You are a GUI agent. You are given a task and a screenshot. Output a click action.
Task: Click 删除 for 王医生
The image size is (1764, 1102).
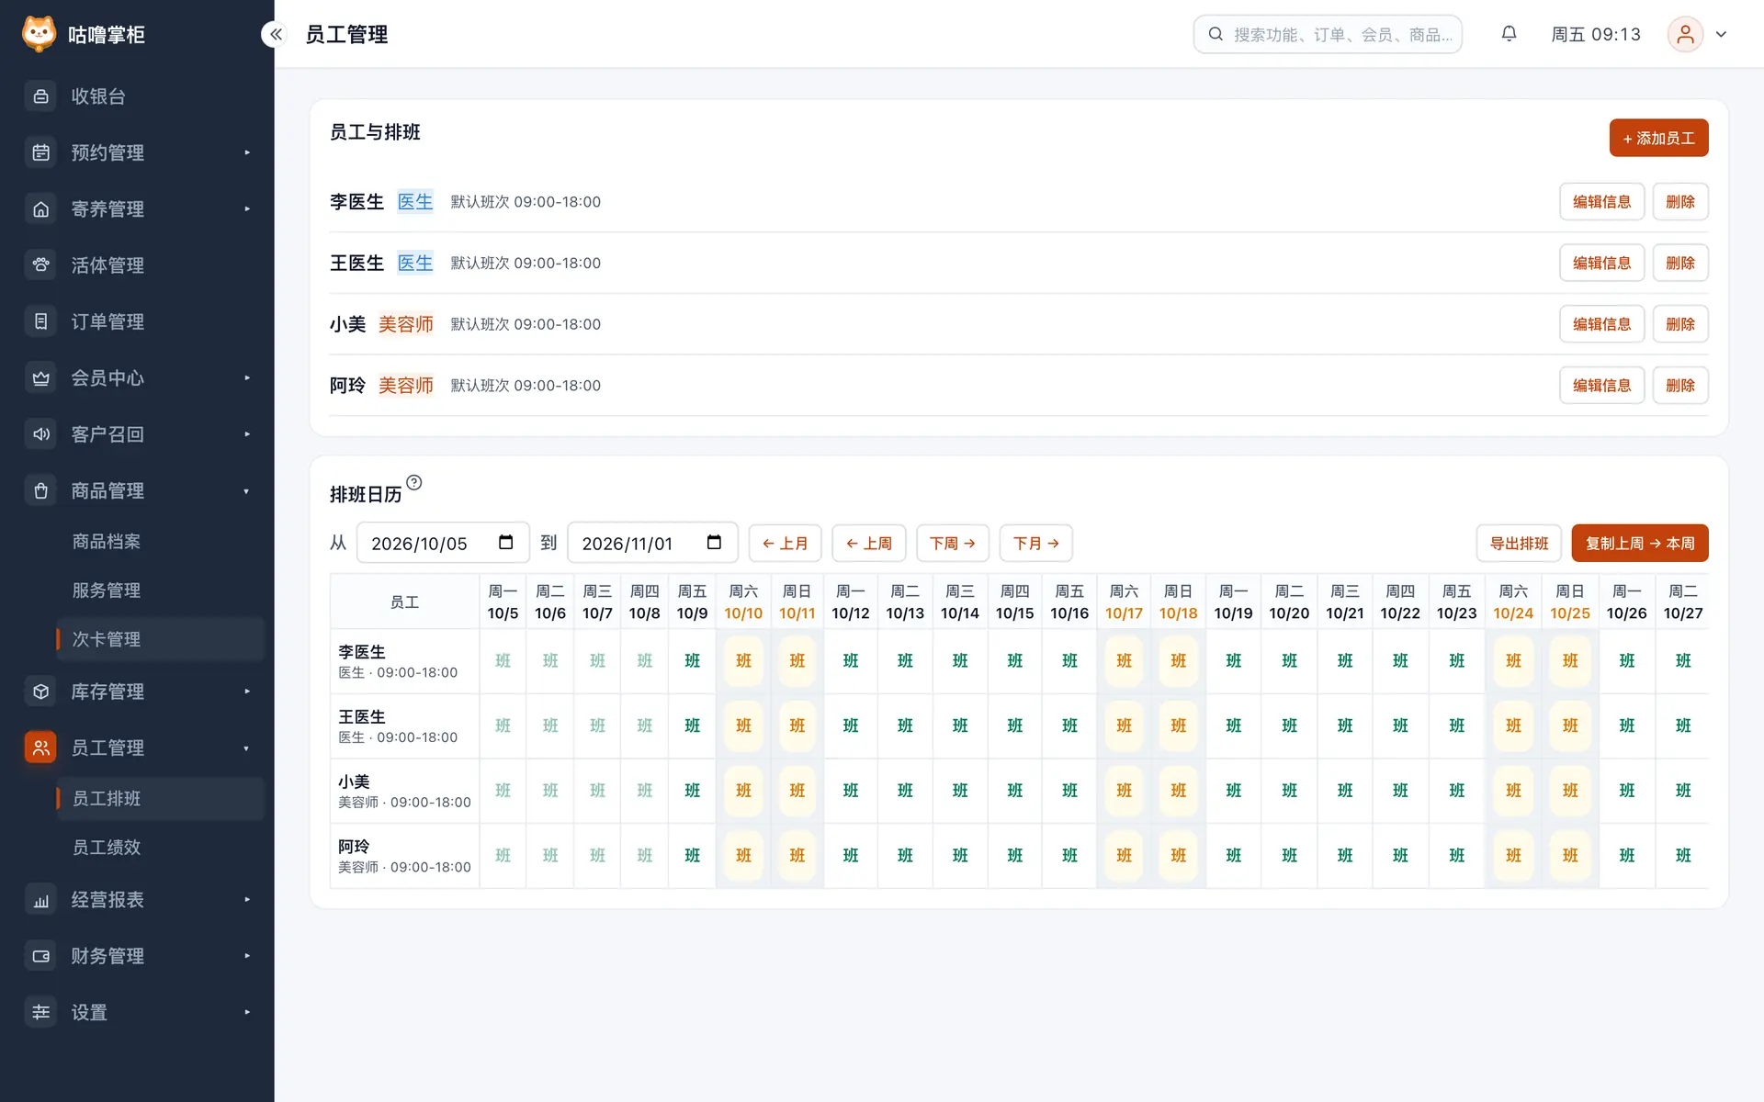point(1680,263)
